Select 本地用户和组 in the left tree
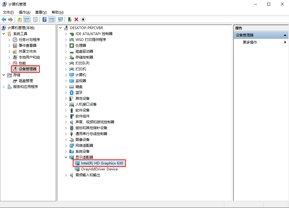 [29, 57]
